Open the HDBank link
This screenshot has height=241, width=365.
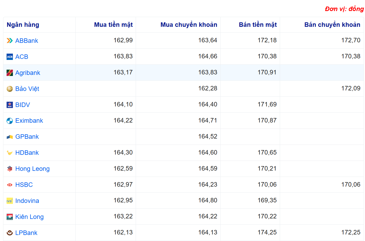coord(27,153)
